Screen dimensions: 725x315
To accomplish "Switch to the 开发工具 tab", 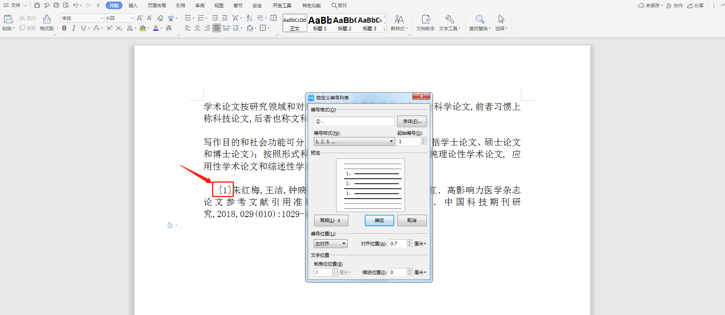I will click(x=282, y=5).
